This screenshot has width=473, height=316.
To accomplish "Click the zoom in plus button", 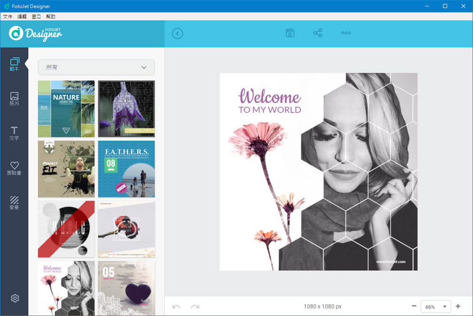I will (458, 306).
